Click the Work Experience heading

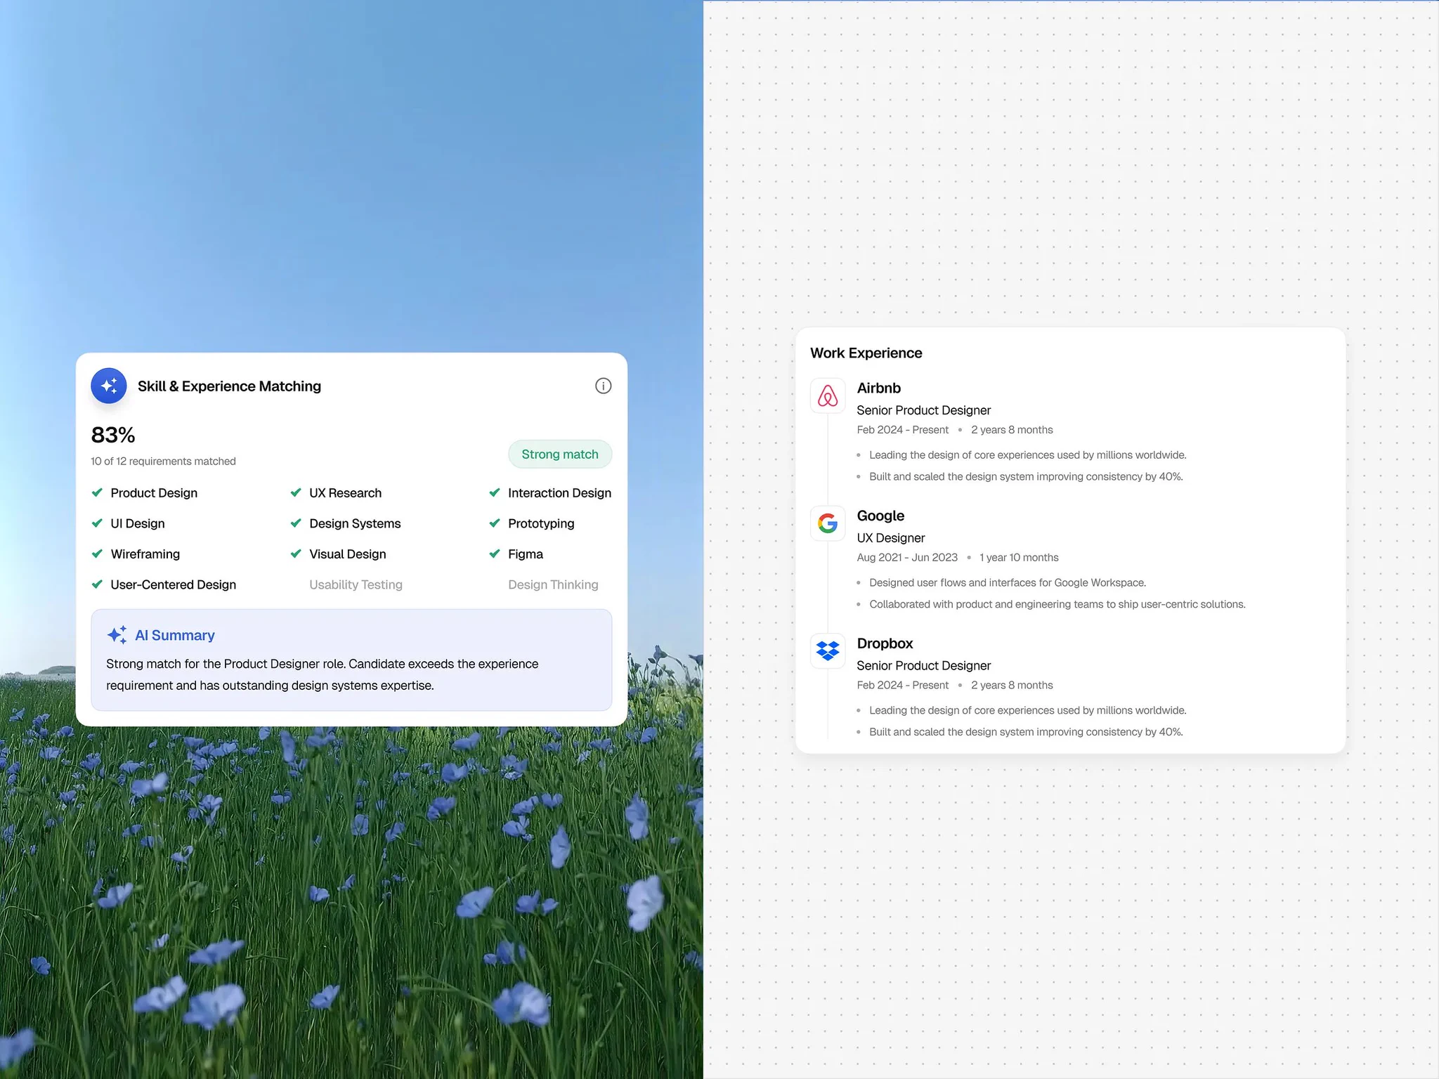[866, 353]
